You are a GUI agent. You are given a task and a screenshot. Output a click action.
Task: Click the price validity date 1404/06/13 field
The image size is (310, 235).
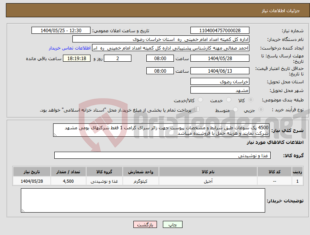[x=220, y=71]
